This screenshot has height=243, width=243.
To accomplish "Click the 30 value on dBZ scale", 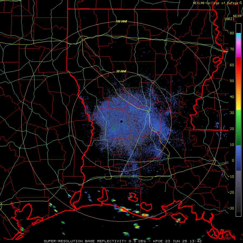I will (232, 113).
